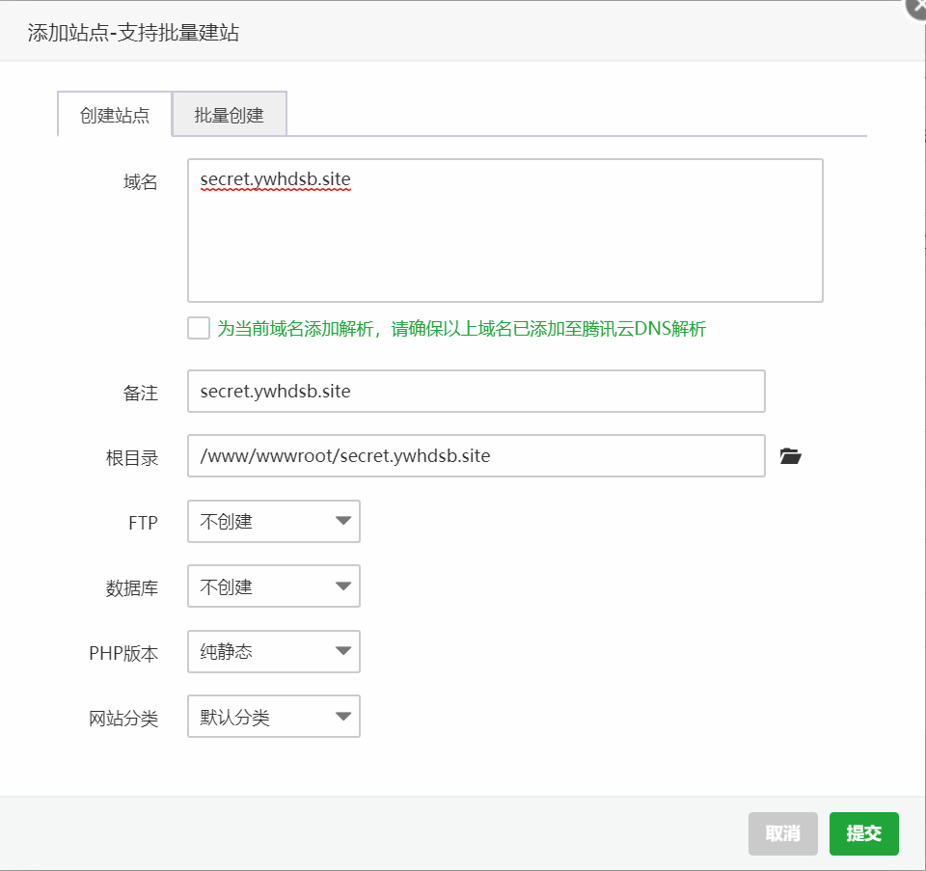The height and width of the screenshot is (871, 926).
Task: Submit with the green 提交 button
Action: [864, 833]
